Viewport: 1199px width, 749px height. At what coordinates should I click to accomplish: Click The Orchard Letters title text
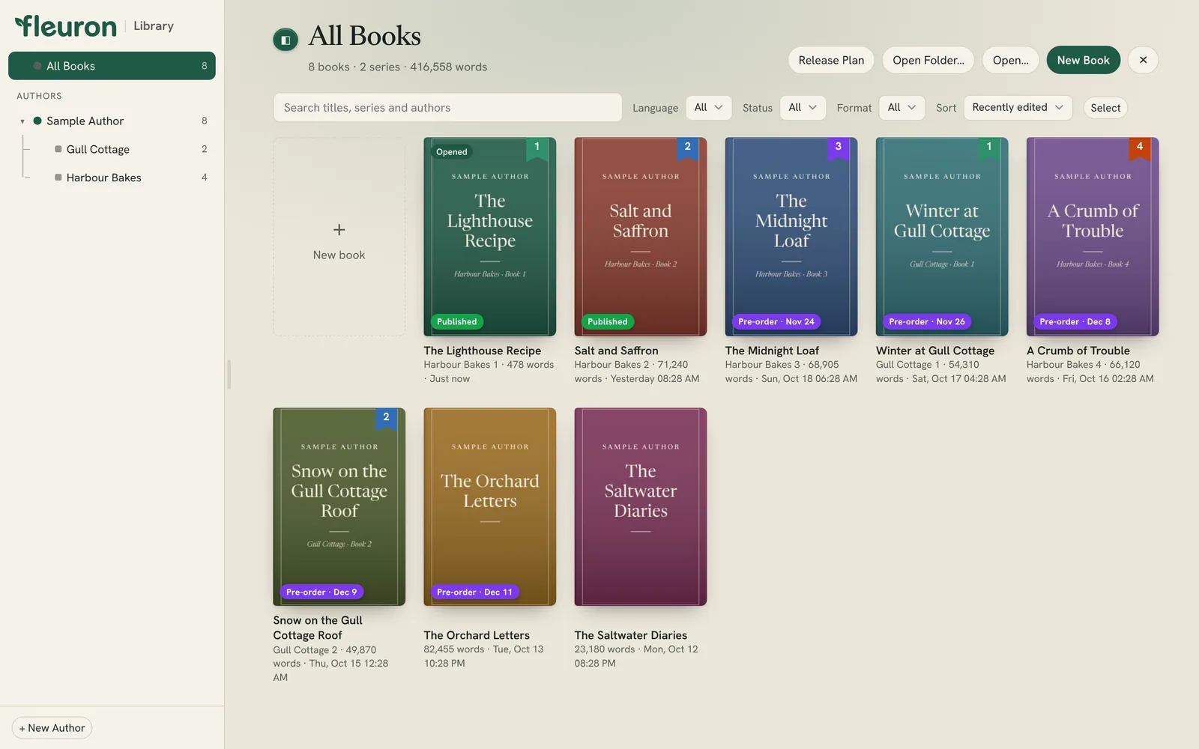pyautogui.click(x=477, y=635)
